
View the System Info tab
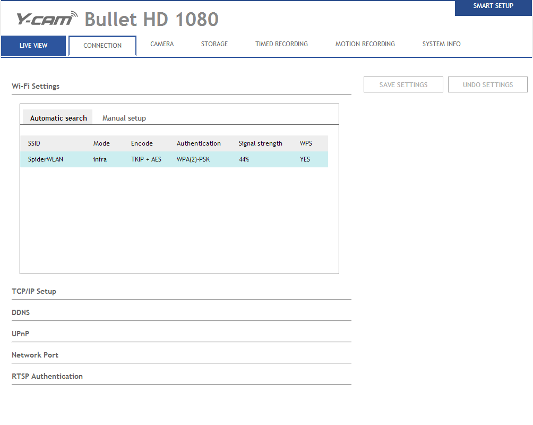(441, 44)
